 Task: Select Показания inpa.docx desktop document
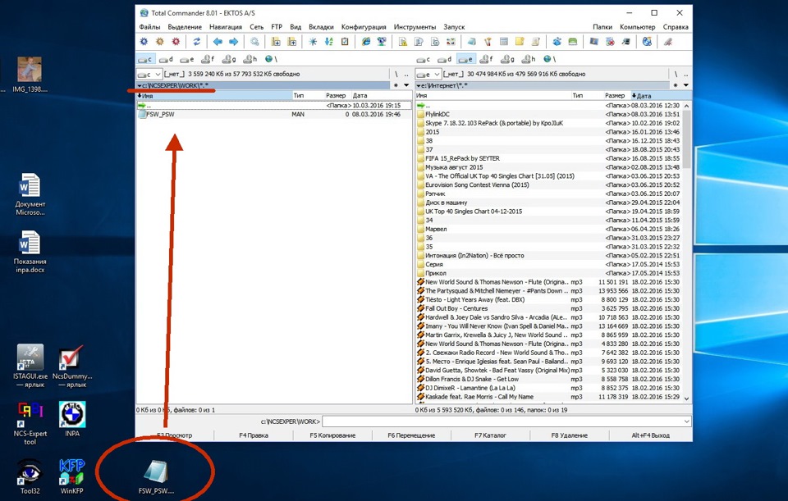point(30,252)
